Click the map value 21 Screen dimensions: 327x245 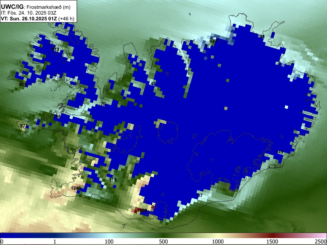[262, 36]
